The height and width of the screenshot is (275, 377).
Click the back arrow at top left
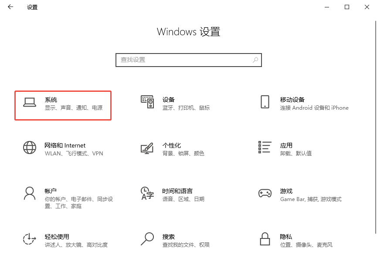10,7
